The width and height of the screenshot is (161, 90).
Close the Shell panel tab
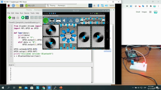[x=13, y=65]
